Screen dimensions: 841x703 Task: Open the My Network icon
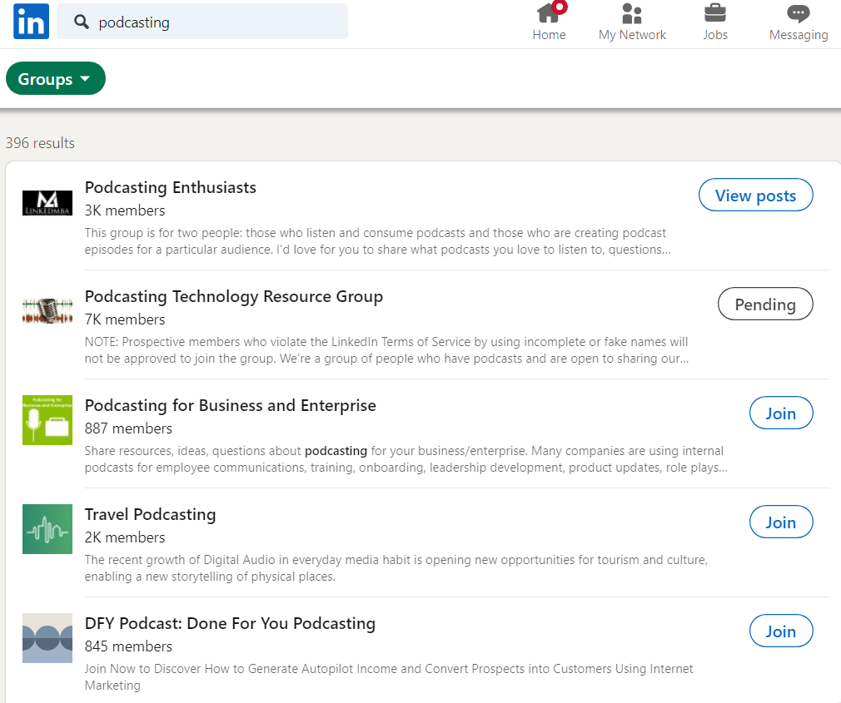[x=632, y=14]
